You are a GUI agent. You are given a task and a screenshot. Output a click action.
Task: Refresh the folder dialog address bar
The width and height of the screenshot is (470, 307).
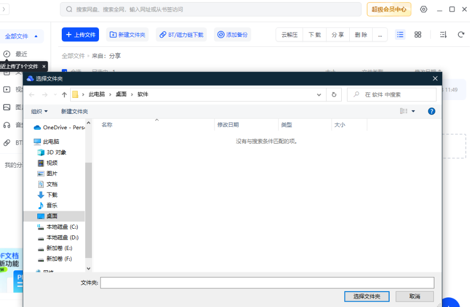pyautogui.click(x=334, y=95)
